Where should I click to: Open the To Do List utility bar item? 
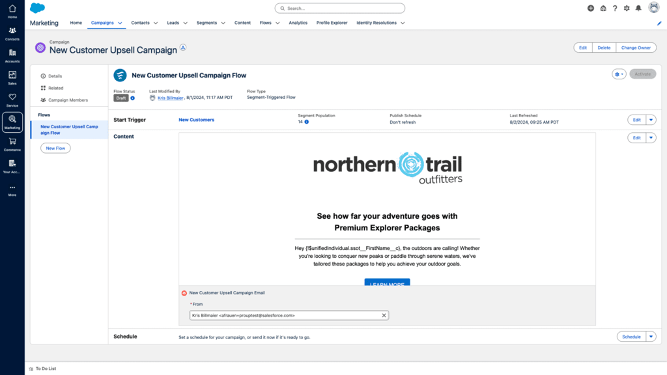tap(42, 368)
